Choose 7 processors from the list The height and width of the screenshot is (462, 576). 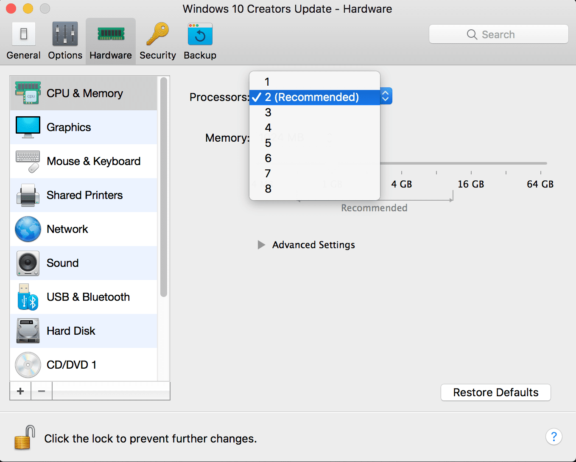point(315,174)
